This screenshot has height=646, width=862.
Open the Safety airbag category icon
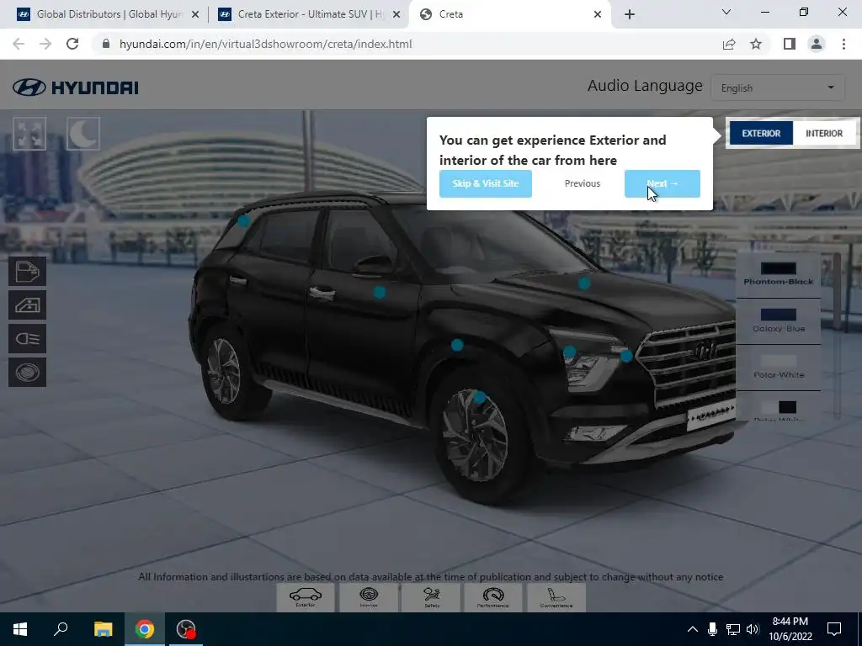432,597
